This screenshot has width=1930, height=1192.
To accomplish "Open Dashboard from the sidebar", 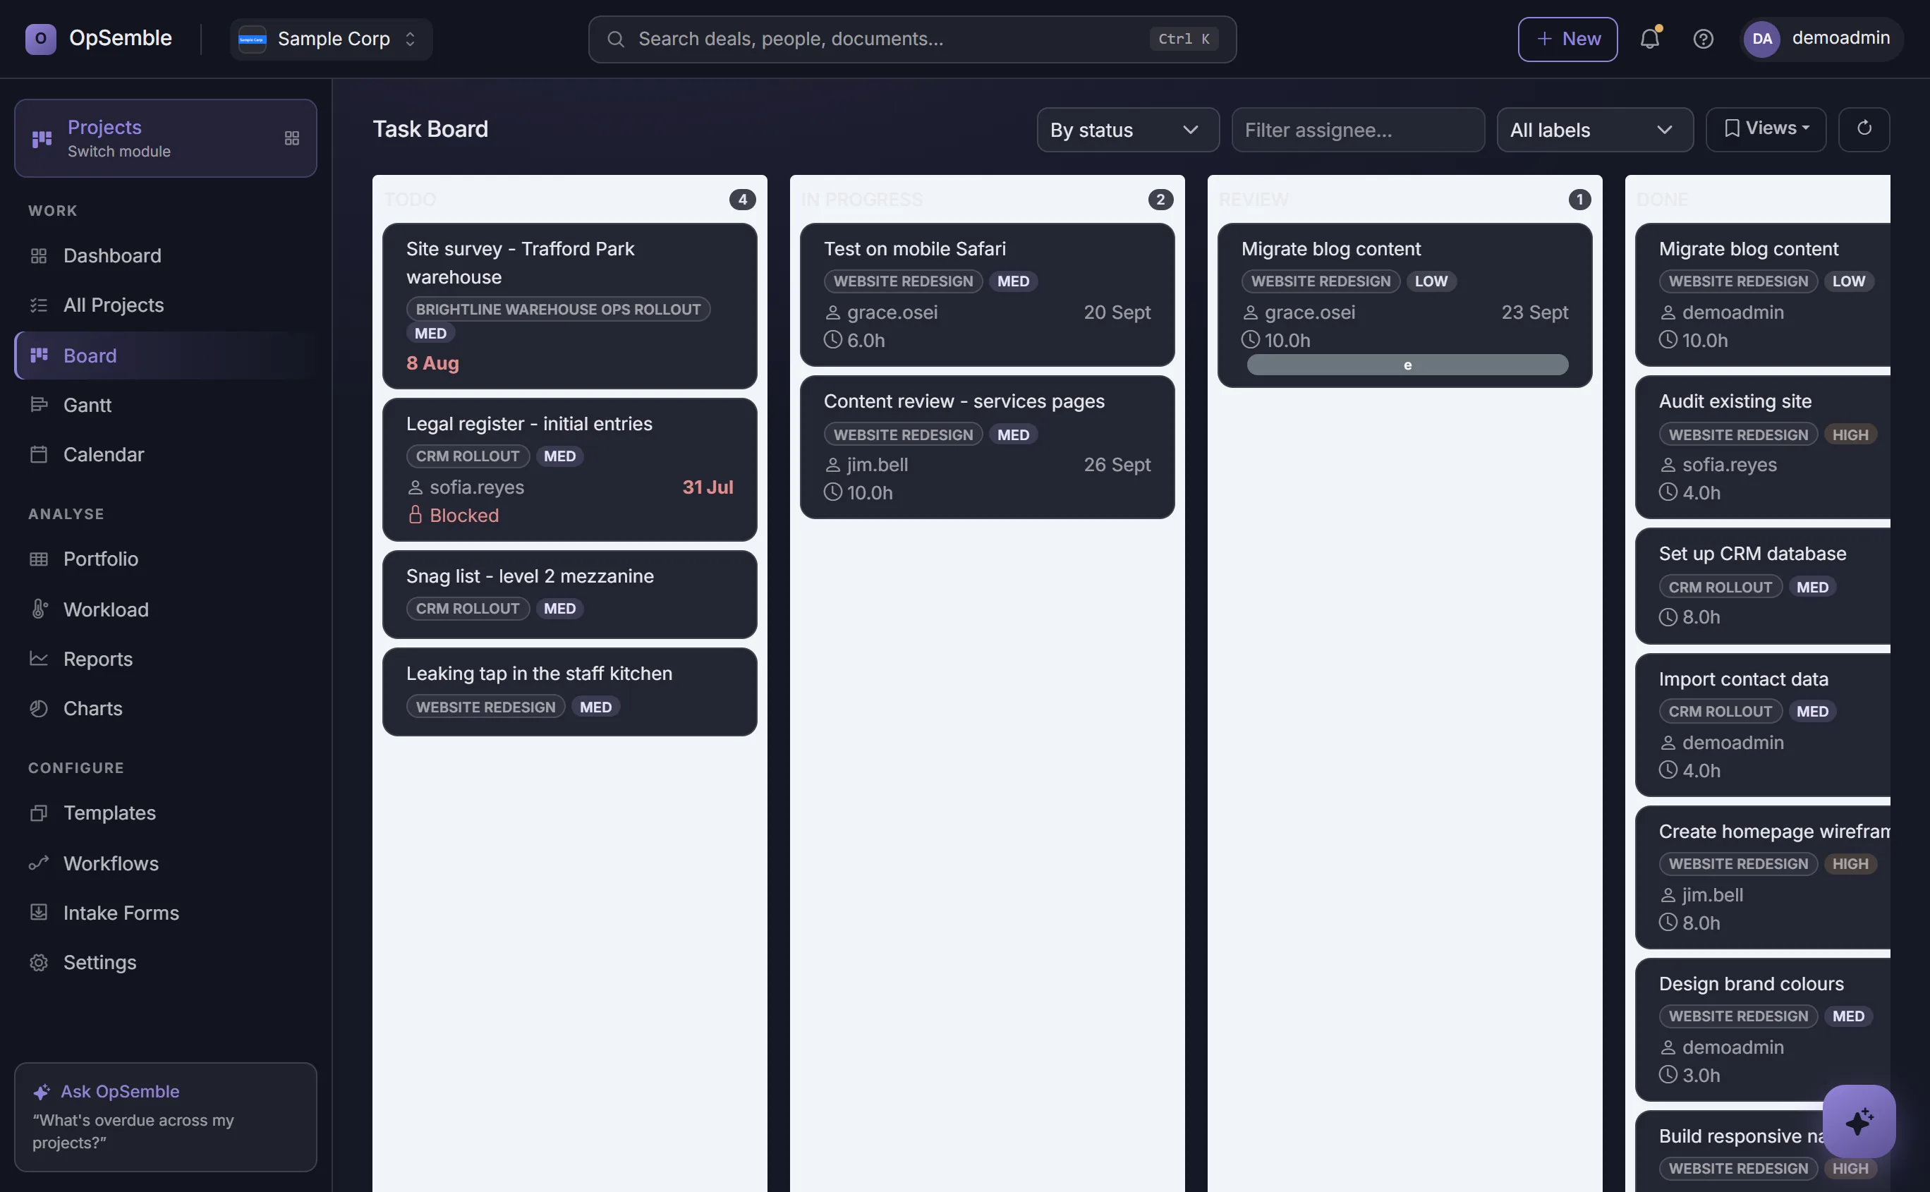I will pyautogui.click(x=166, y=255).
